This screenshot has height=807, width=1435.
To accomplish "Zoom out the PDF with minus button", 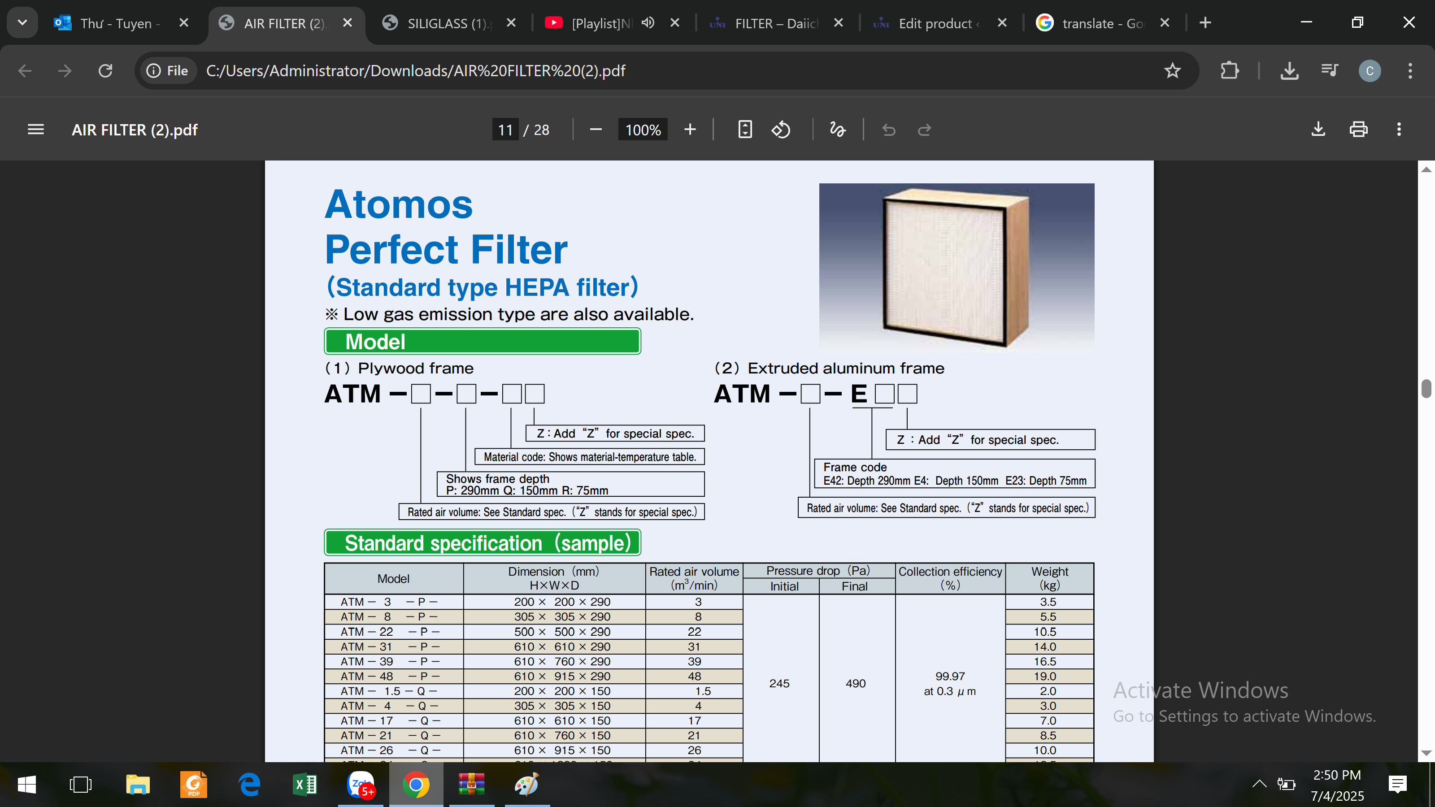I will (x=596, y=130).
